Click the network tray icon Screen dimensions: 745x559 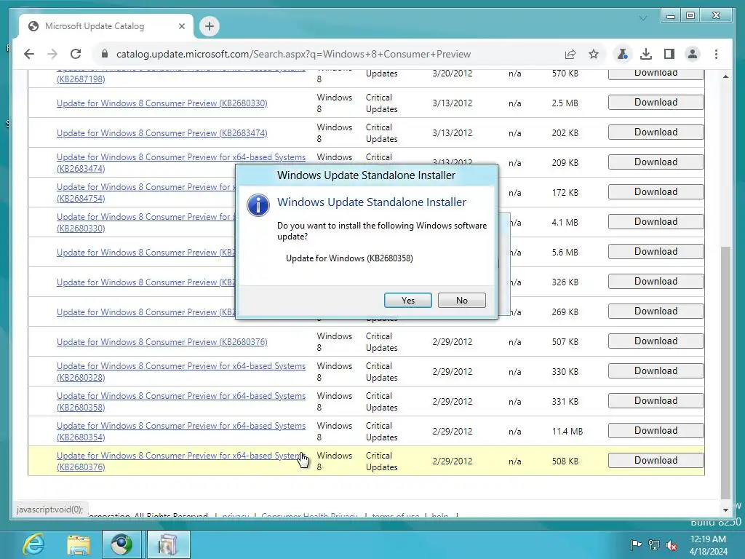pos(654,544)
